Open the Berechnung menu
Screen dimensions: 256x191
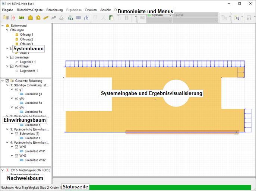coord(54,10)
